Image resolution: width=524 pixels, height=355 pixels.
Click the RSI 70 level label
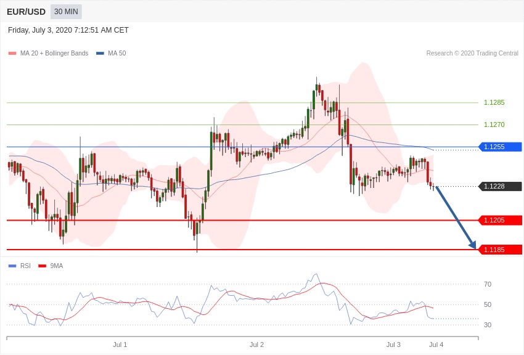pos(488,284)
